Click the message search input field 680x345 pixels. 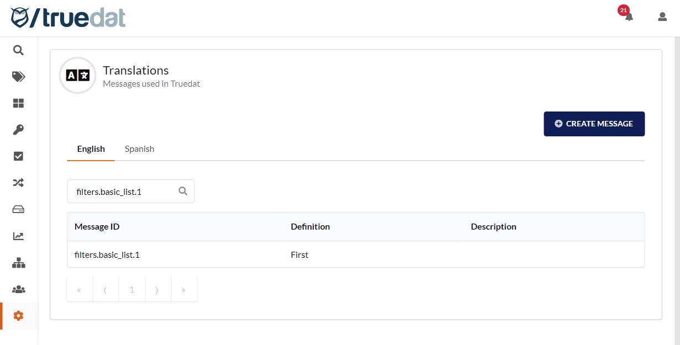pyautogui.click(x=124, y=192)
